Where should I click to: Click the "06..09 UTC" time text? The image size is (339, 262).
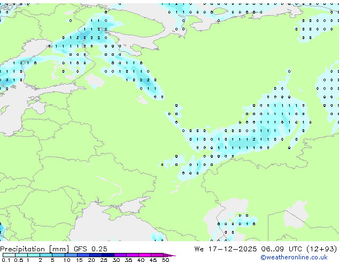[x=281, y=249]
